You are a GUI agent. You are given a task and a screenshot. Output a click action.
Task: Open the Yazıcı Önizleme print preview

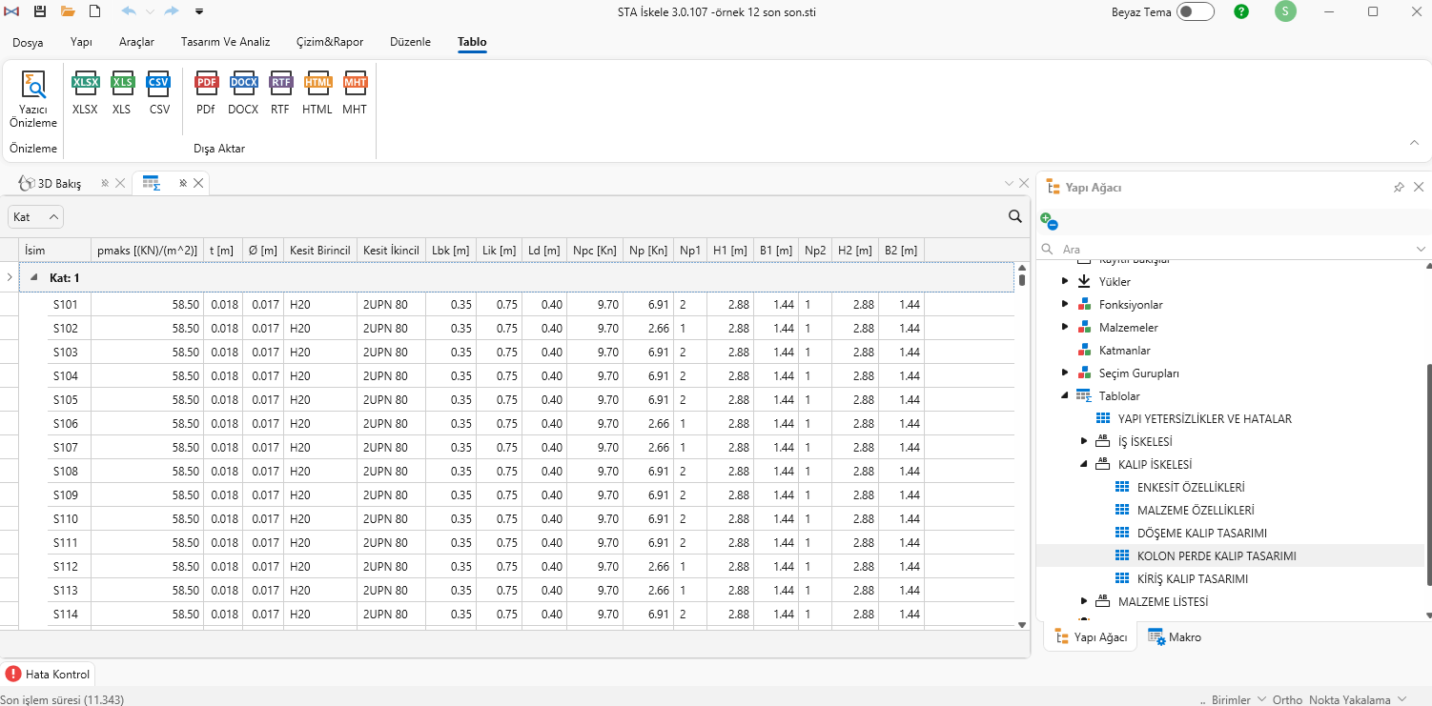click(x=33, y=98)
